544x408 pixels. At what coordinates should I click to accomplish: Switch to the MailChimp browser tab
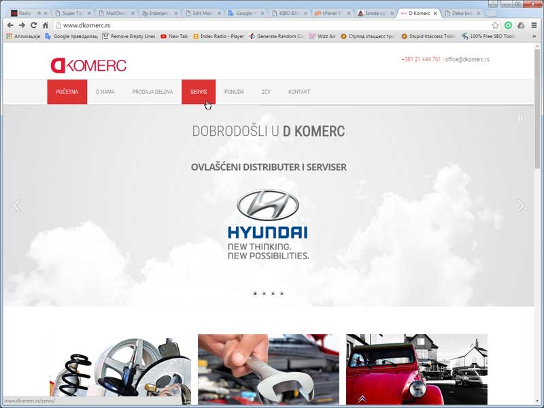tap(115, 13)
